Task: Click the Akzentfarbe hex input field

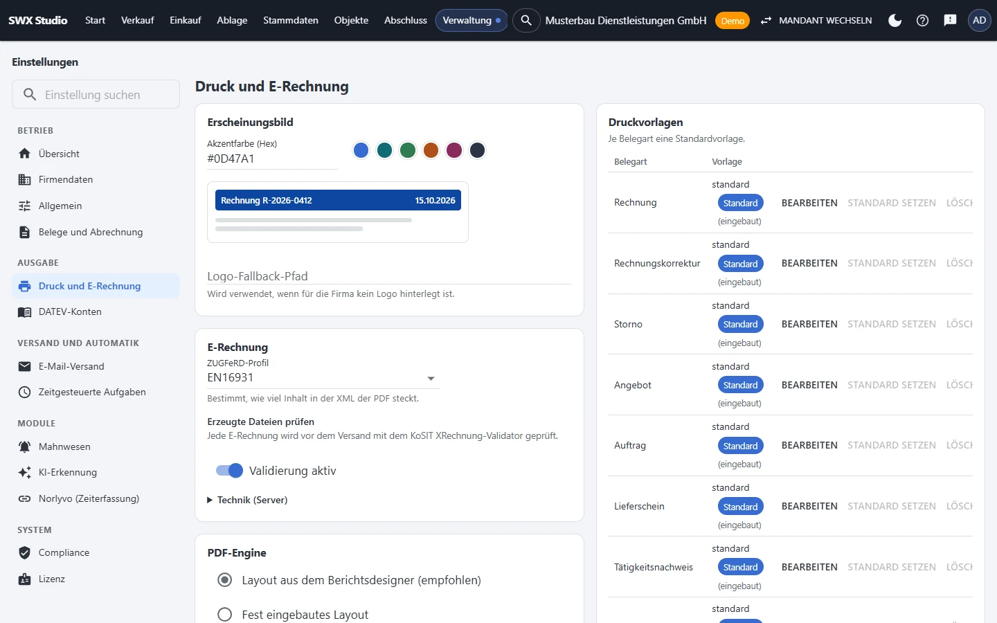Action: (272, 159)
